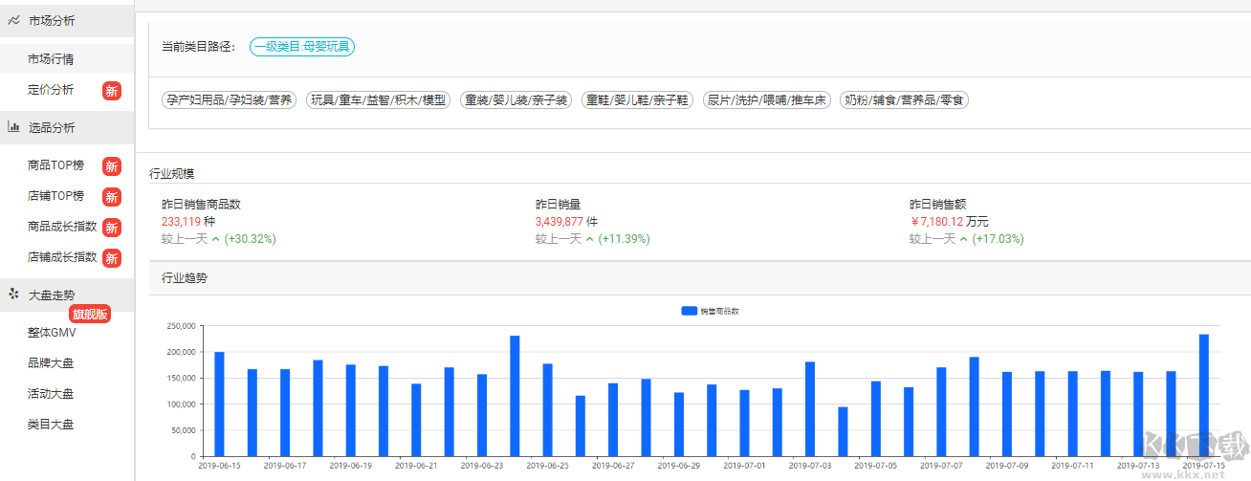1251x481 pixels.
Task: Click the 新 badge beside 商品TOP榜
Action: click(x=112, y=165)
